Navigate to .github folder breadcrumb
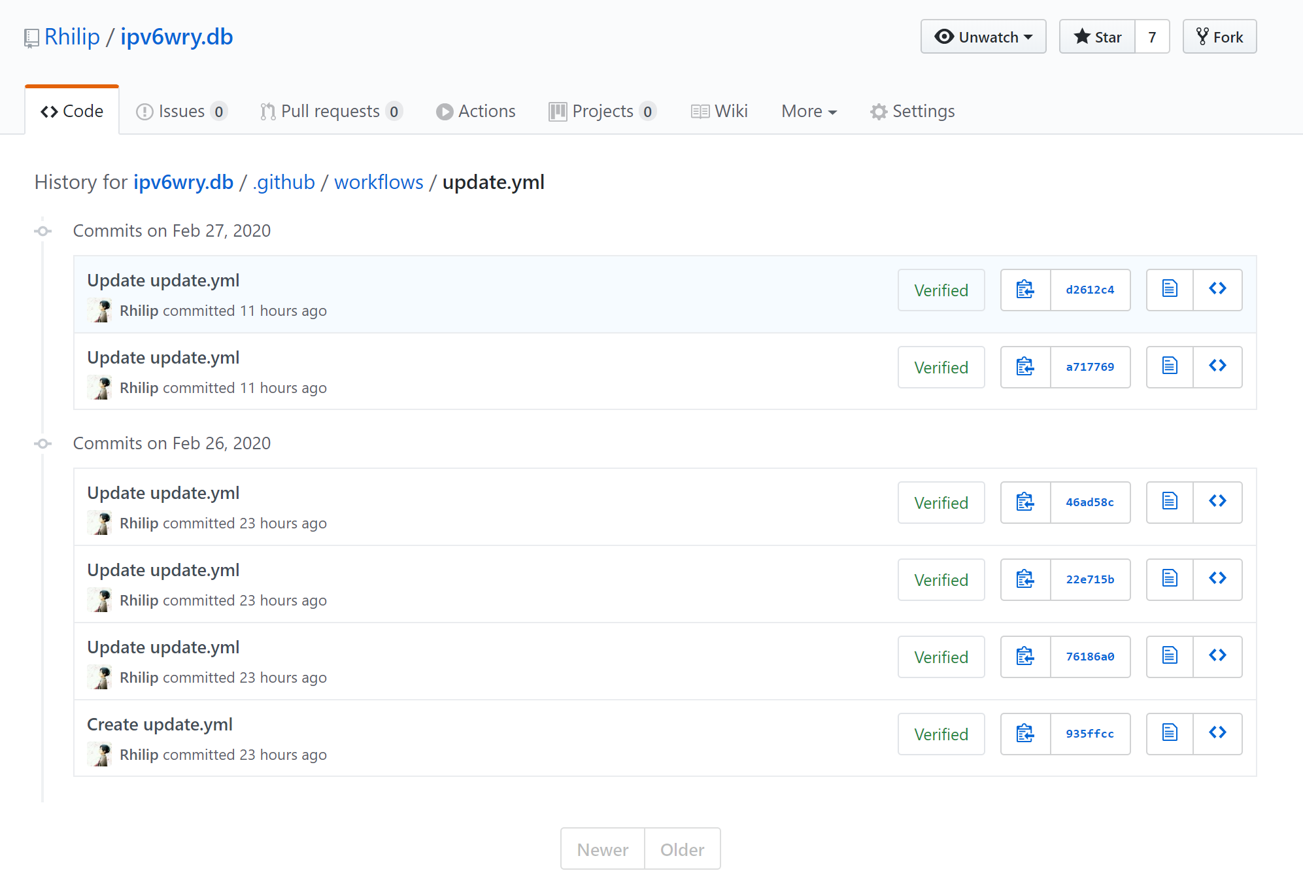The width and height of the screenshot is (1303, 890). click(284, 182)
